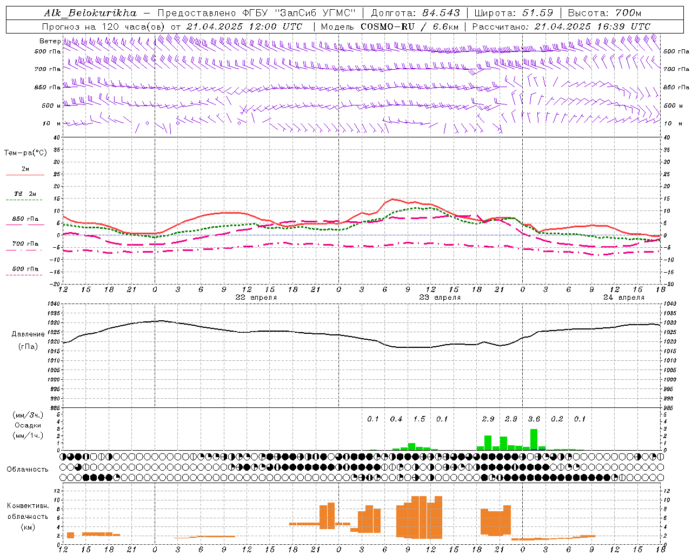Select the solid red line sample under 2м
This screenshot has height=554, width=692.
[x=25, y=175]
